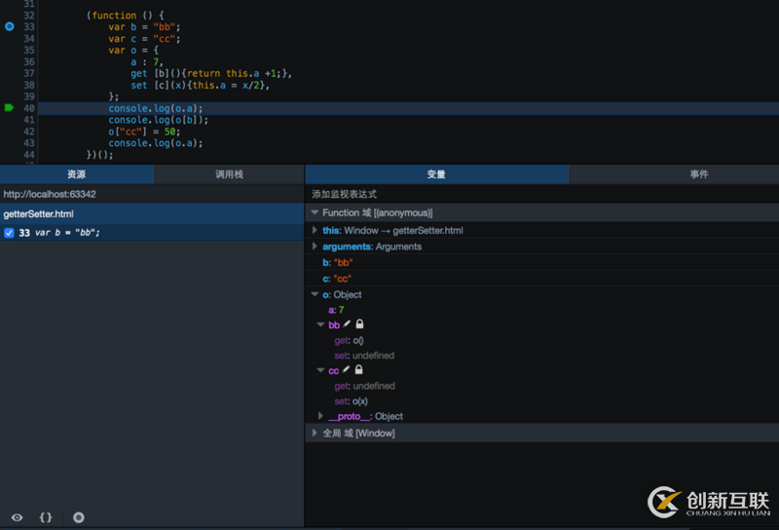Expand the 全局 域 [Window] section
Viewport: 779px width, 530px height.
pos(315,433)
